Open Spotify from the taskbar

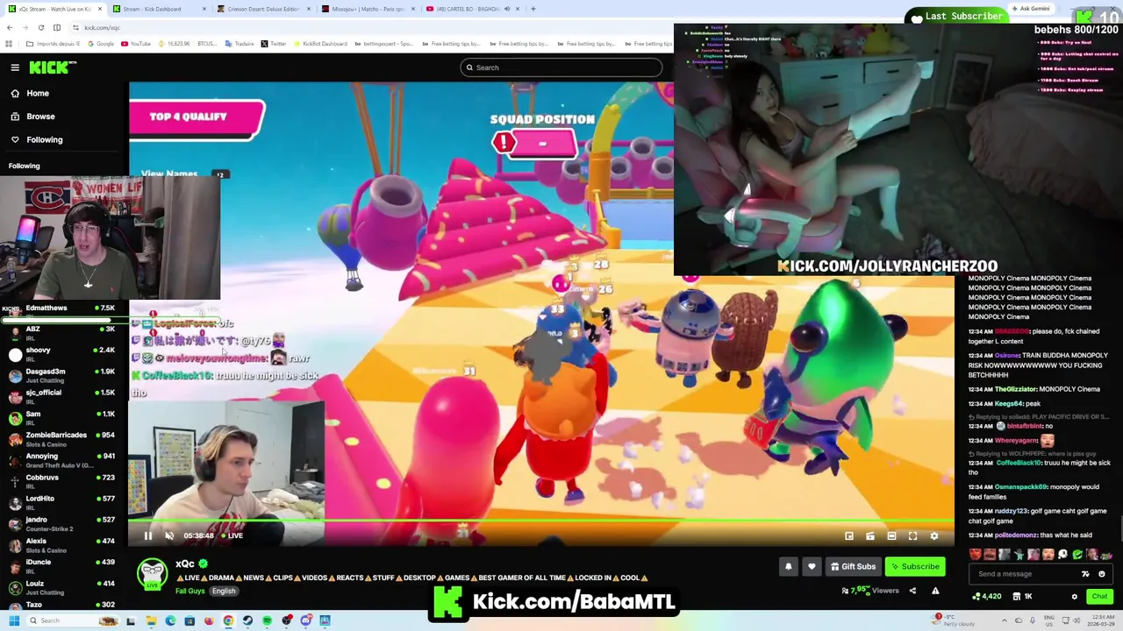pyautogui.click(x=267, y=620)
